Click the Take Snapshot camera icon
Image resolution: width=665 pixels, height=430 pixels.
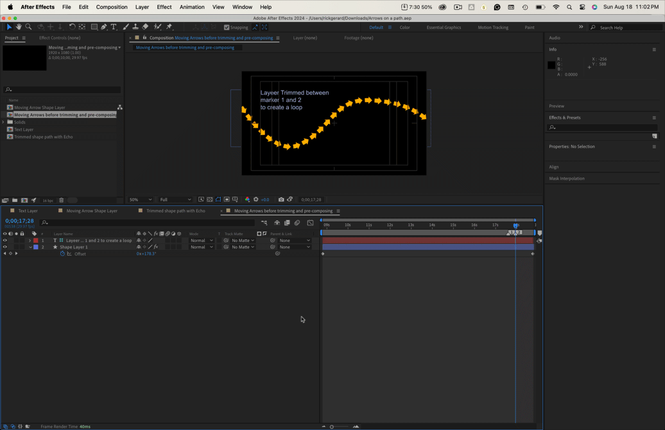[281, 200]
